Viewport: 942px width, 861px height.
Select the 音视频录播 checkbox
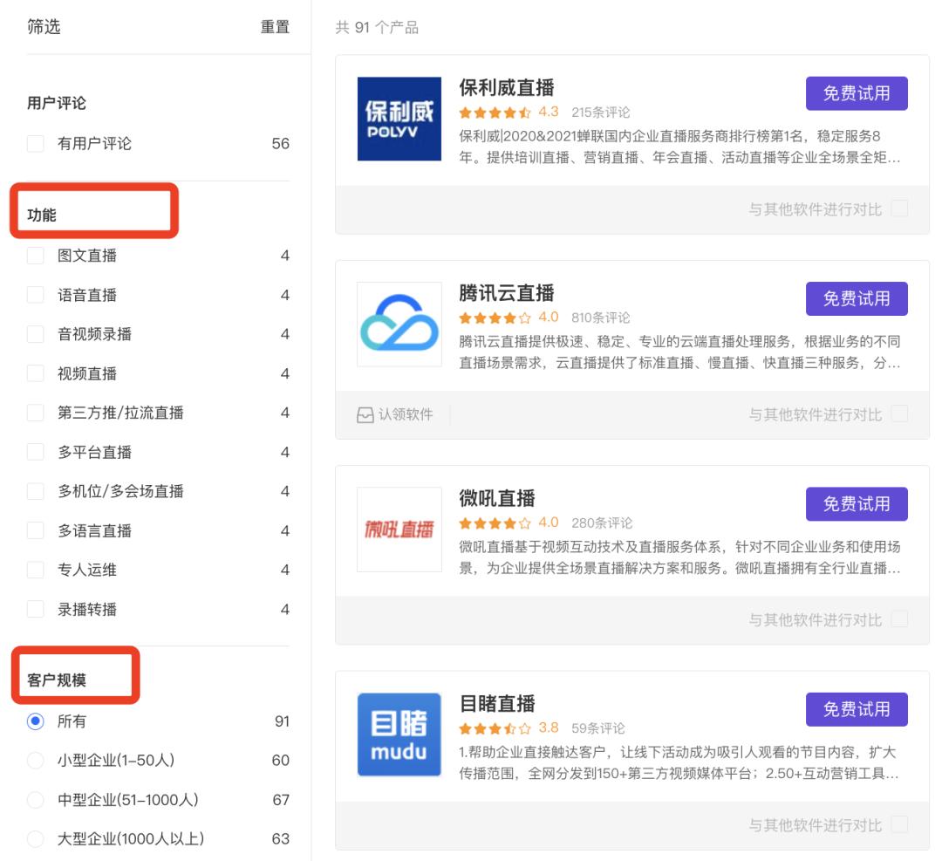pyautogui.click(x=36, y=334)
